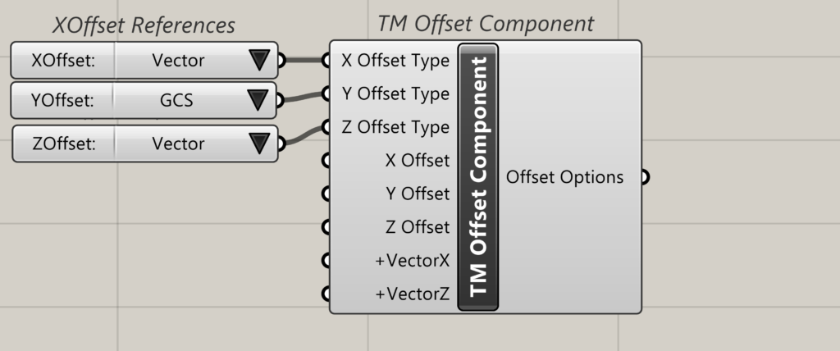Viewport: 840px width, 351px height.
Task: Click the X Offset Type input grip
Action: pos(326,60)
